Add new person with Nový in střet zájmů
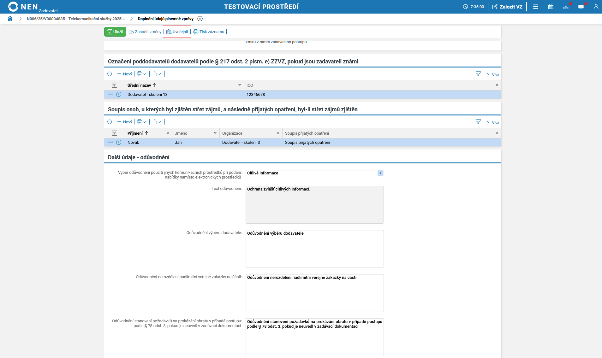This screenshot has width=602, height=358. tap(125, 122)
